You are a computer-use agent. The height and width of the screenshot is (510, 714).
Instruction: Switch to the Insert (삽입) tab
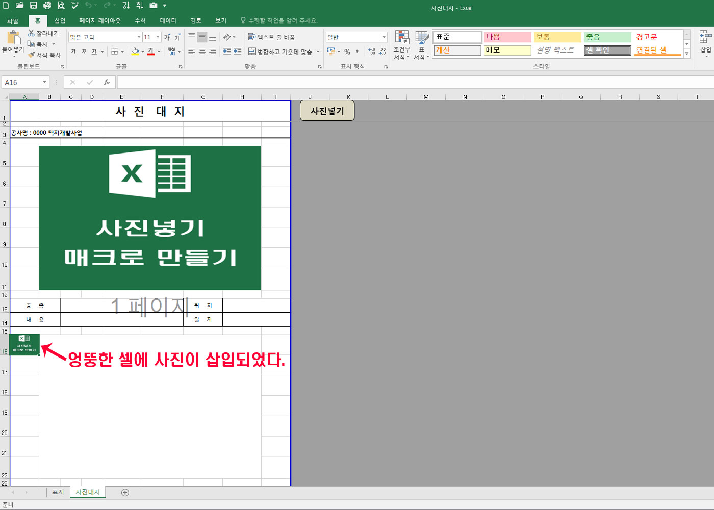coord(60,21)
